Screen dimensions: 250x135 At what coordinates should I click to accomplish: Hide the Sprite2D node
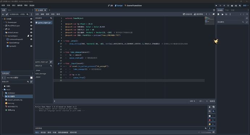(x=31, y=46)
